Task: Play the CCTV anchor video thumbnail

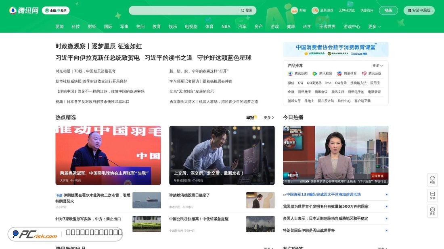Action: pyautogui.click(x=335, y=155)
